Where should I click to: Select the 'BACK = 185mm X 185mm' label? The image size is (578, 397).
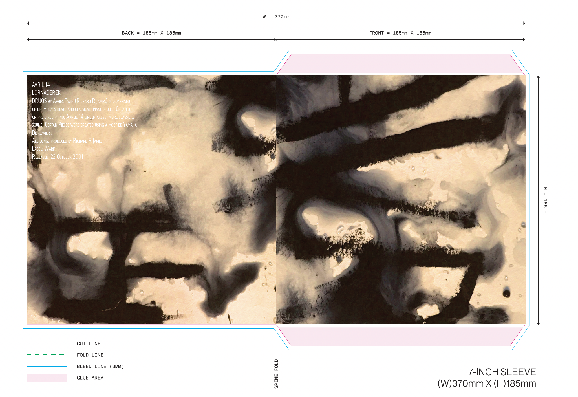[x=151, y=33]
